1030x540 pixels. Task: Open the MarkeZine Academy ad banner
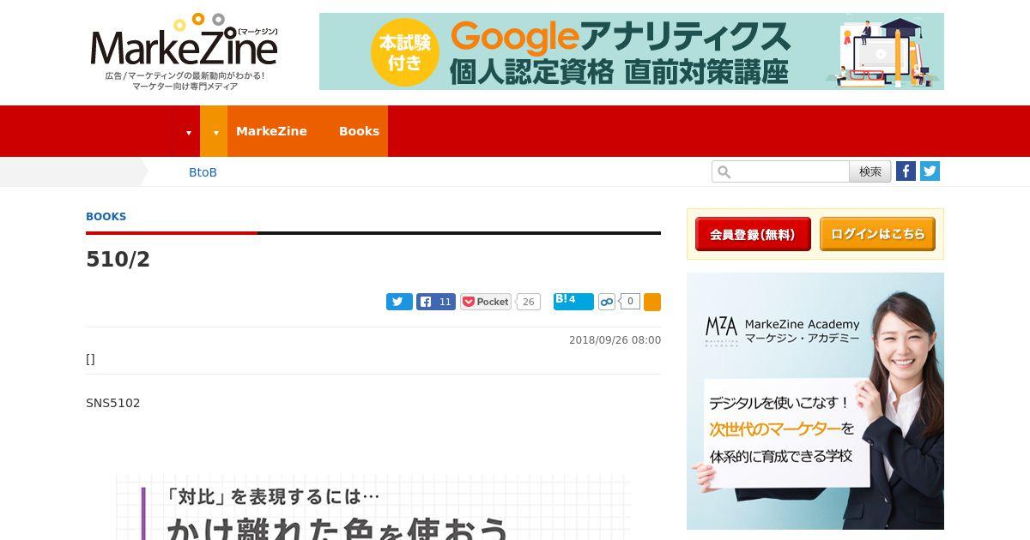(815, 401)
